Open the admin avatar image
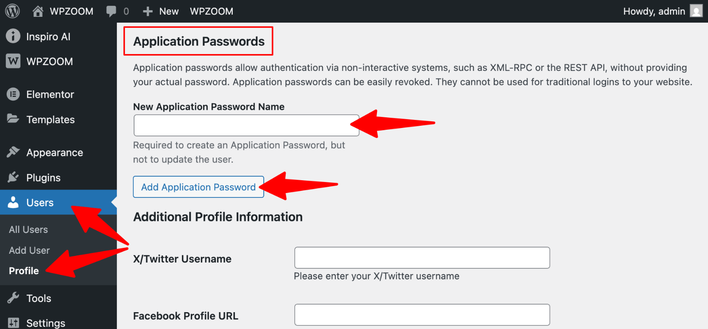Screen dimensions: 708x329 pos(696,11)
